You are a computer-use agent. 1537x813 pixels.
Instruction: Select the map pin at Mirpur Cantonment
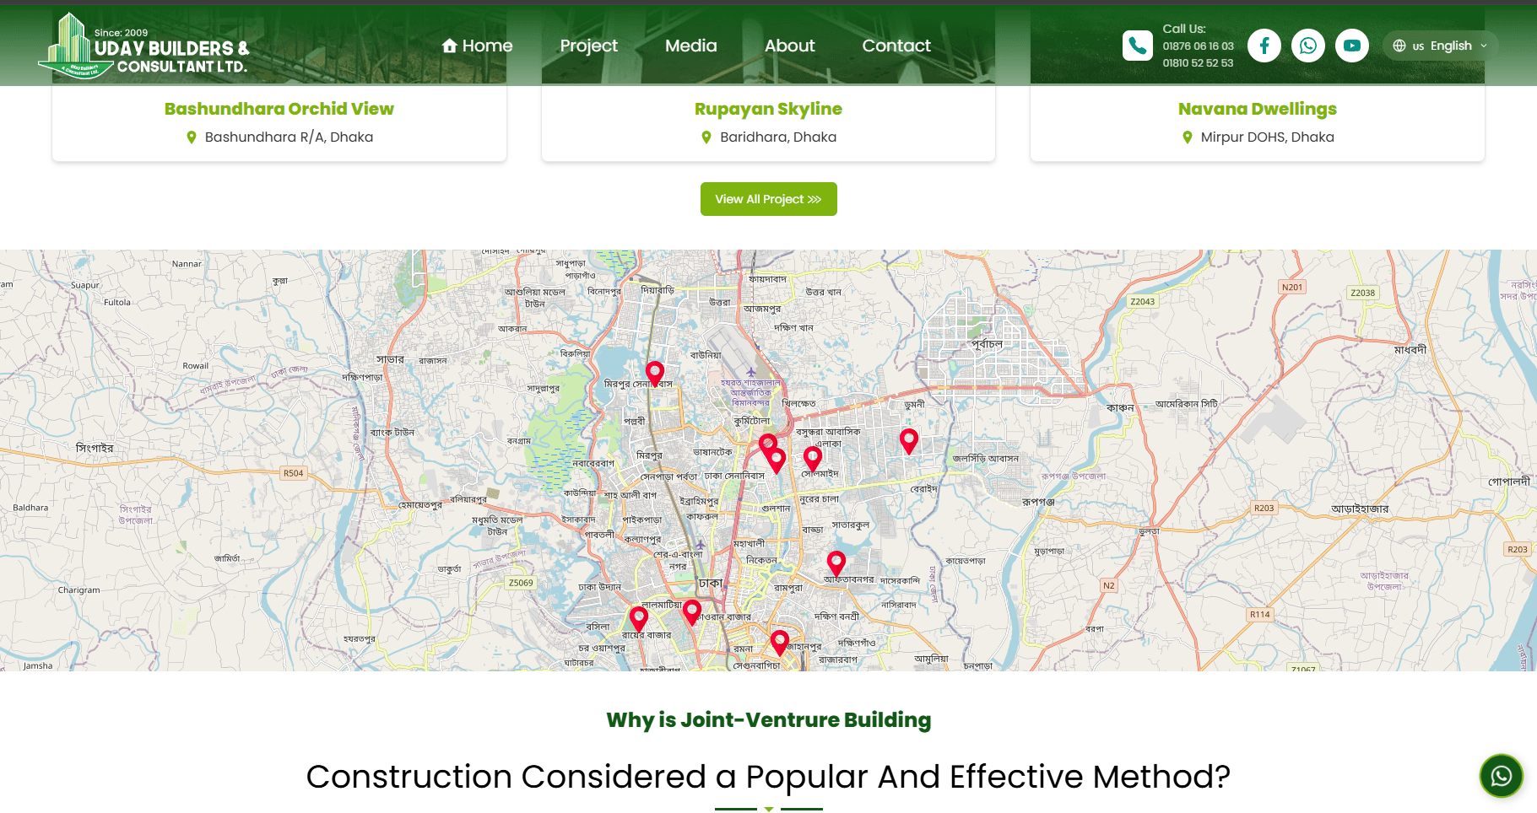click(x=655, y=374)
